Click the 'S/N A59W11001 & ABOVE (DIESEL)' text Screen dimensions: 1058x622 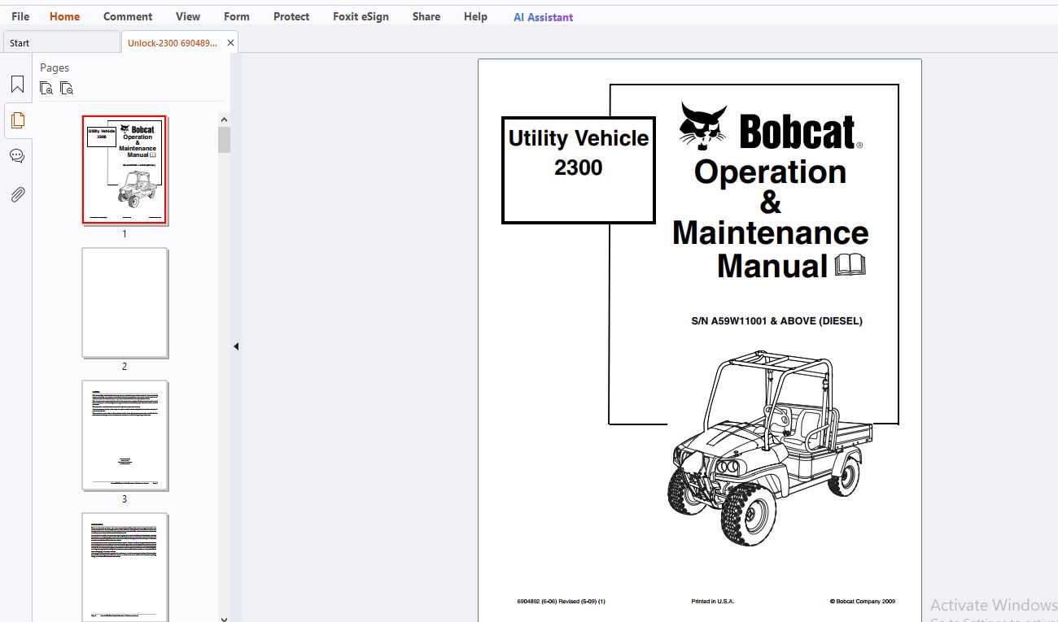click(x=776, y=321)
